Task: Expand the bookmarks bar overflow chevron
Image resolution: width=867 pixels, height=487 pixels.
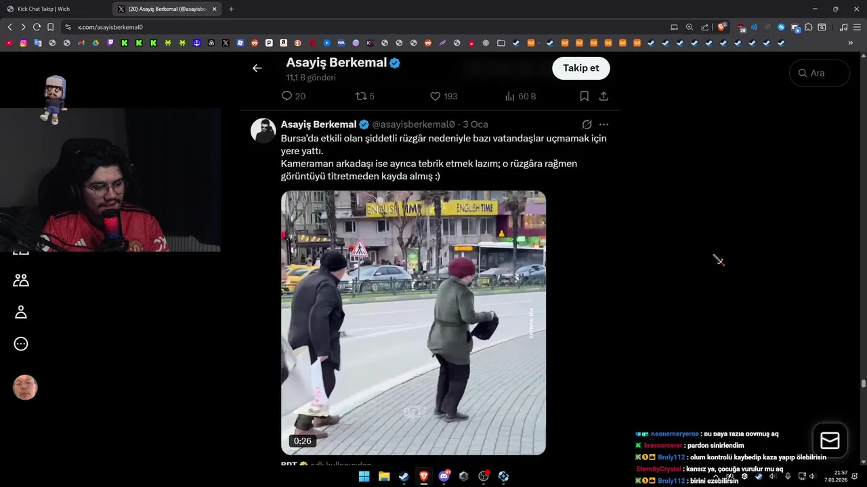Action: (x=851, y=43)
